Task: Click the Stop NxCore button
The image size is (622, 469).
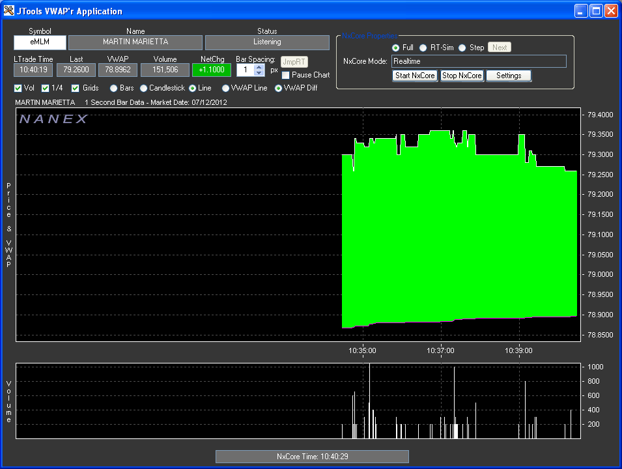Action: (462, 76)
